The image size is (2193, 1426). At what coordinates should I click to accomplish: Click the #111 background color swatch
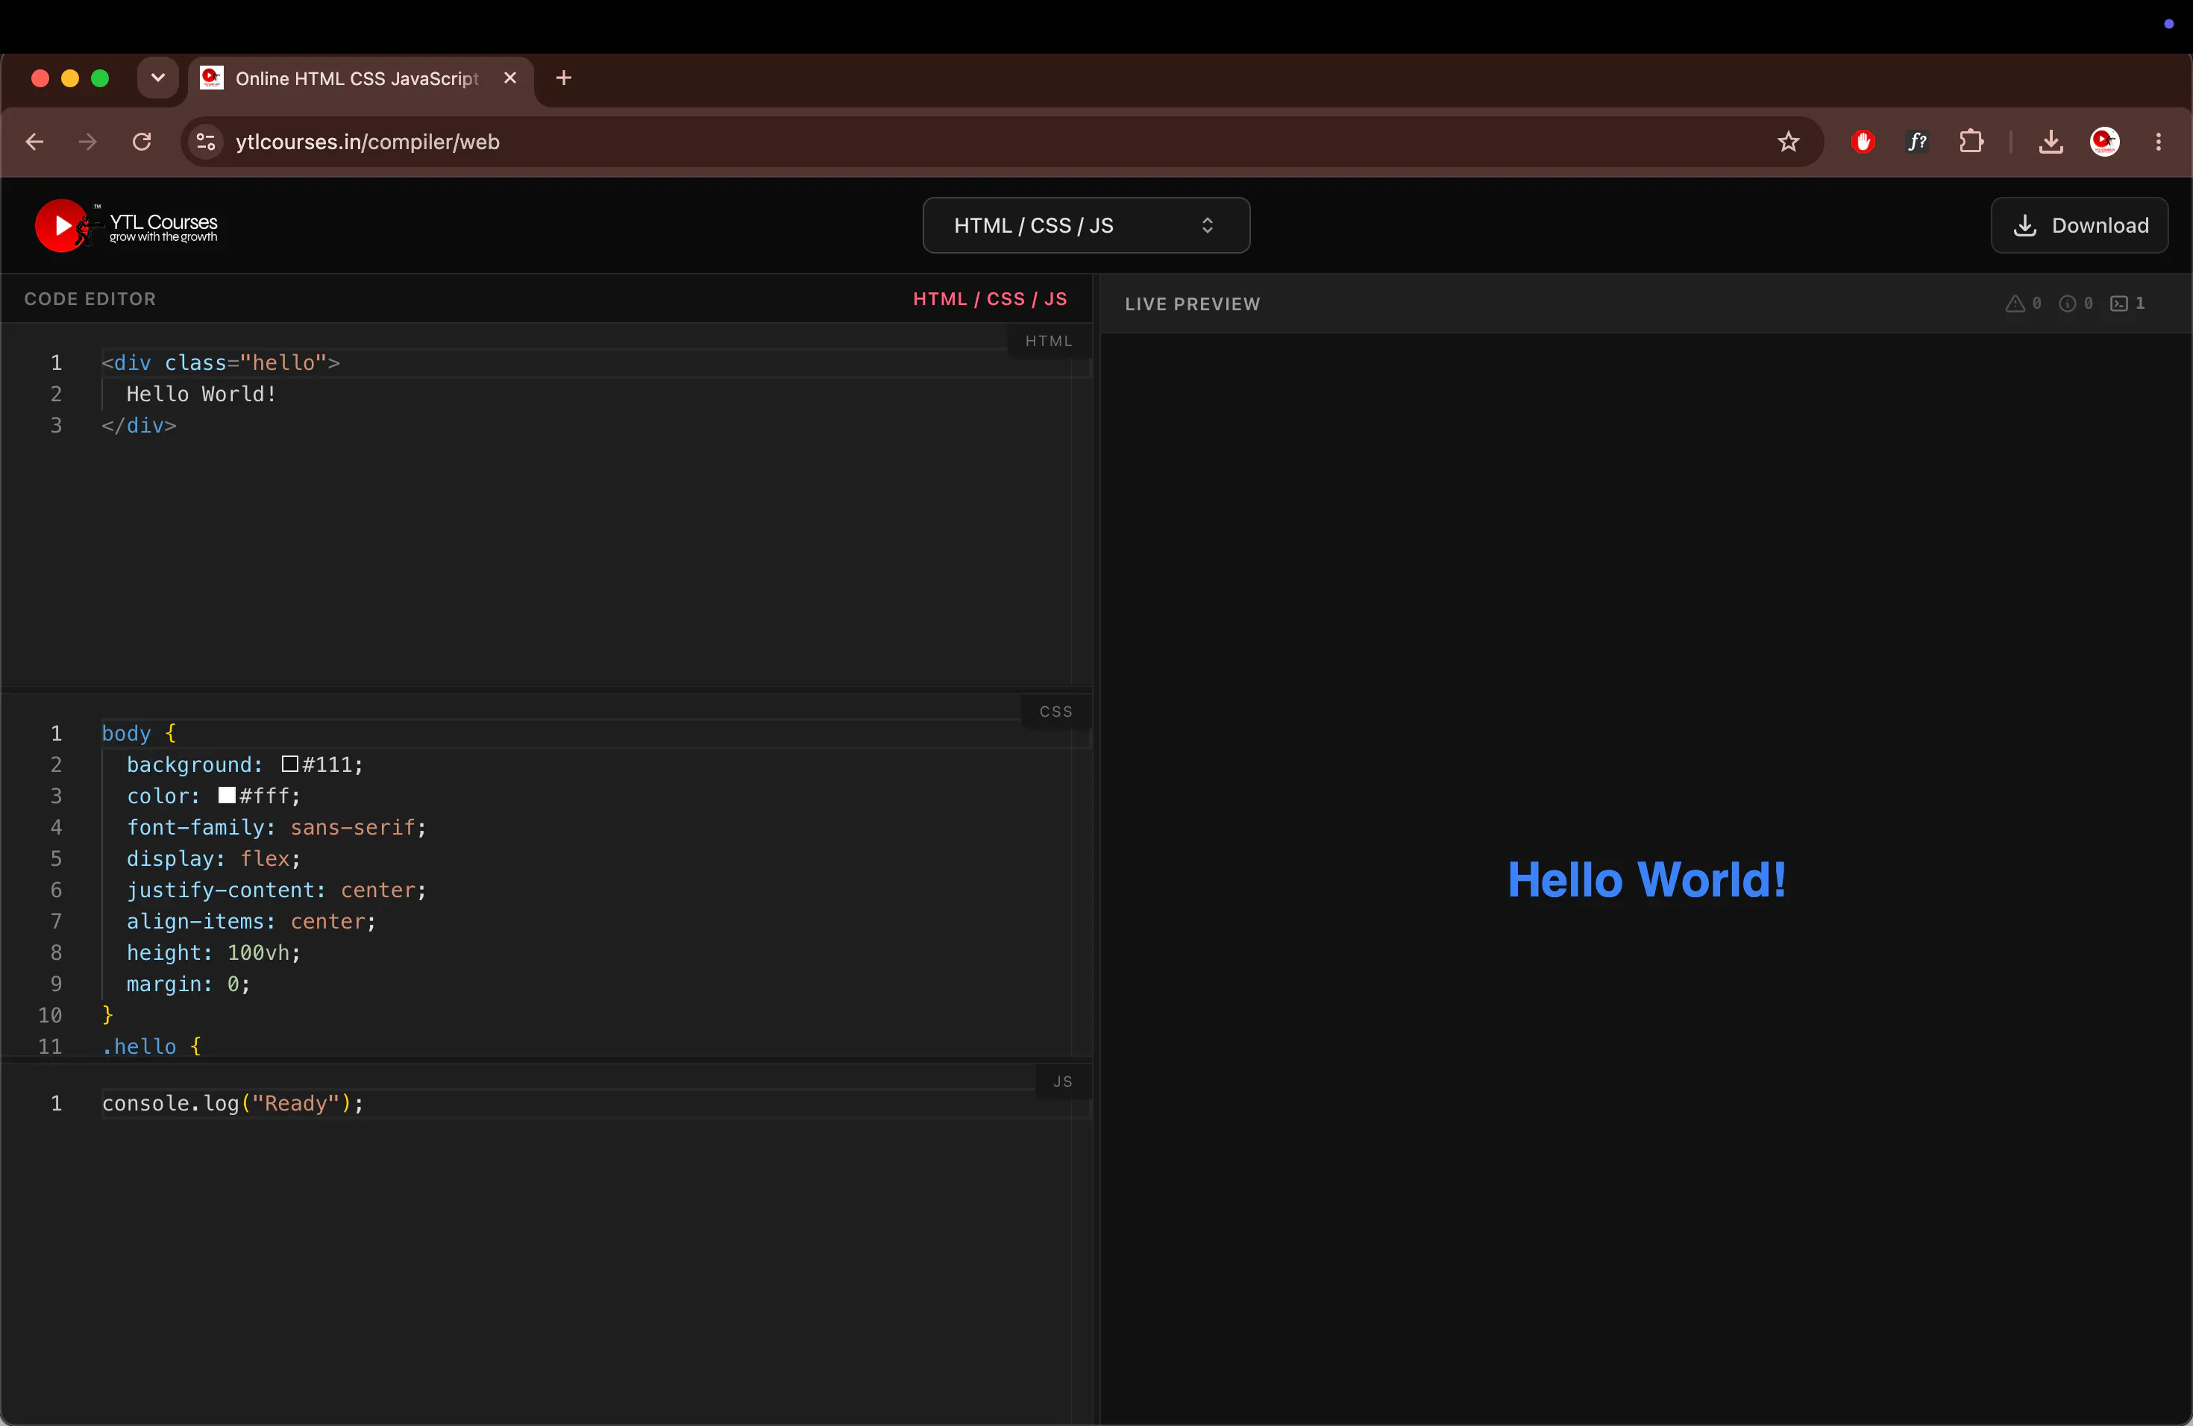point(289,764)
